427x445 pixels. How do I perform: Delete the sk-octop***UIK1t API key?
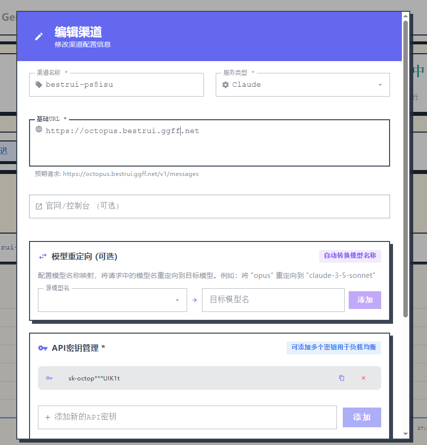(363, 378)
